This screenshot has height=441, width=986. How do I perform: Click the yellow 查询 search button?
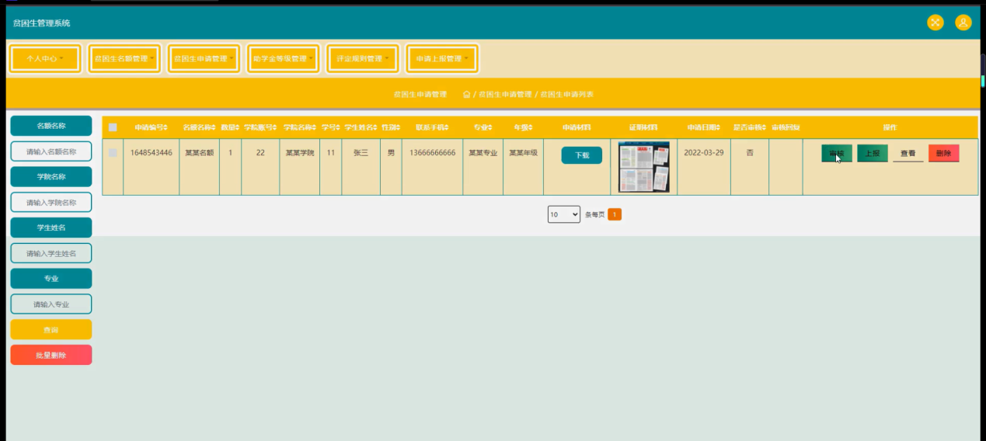pos(51,330)
